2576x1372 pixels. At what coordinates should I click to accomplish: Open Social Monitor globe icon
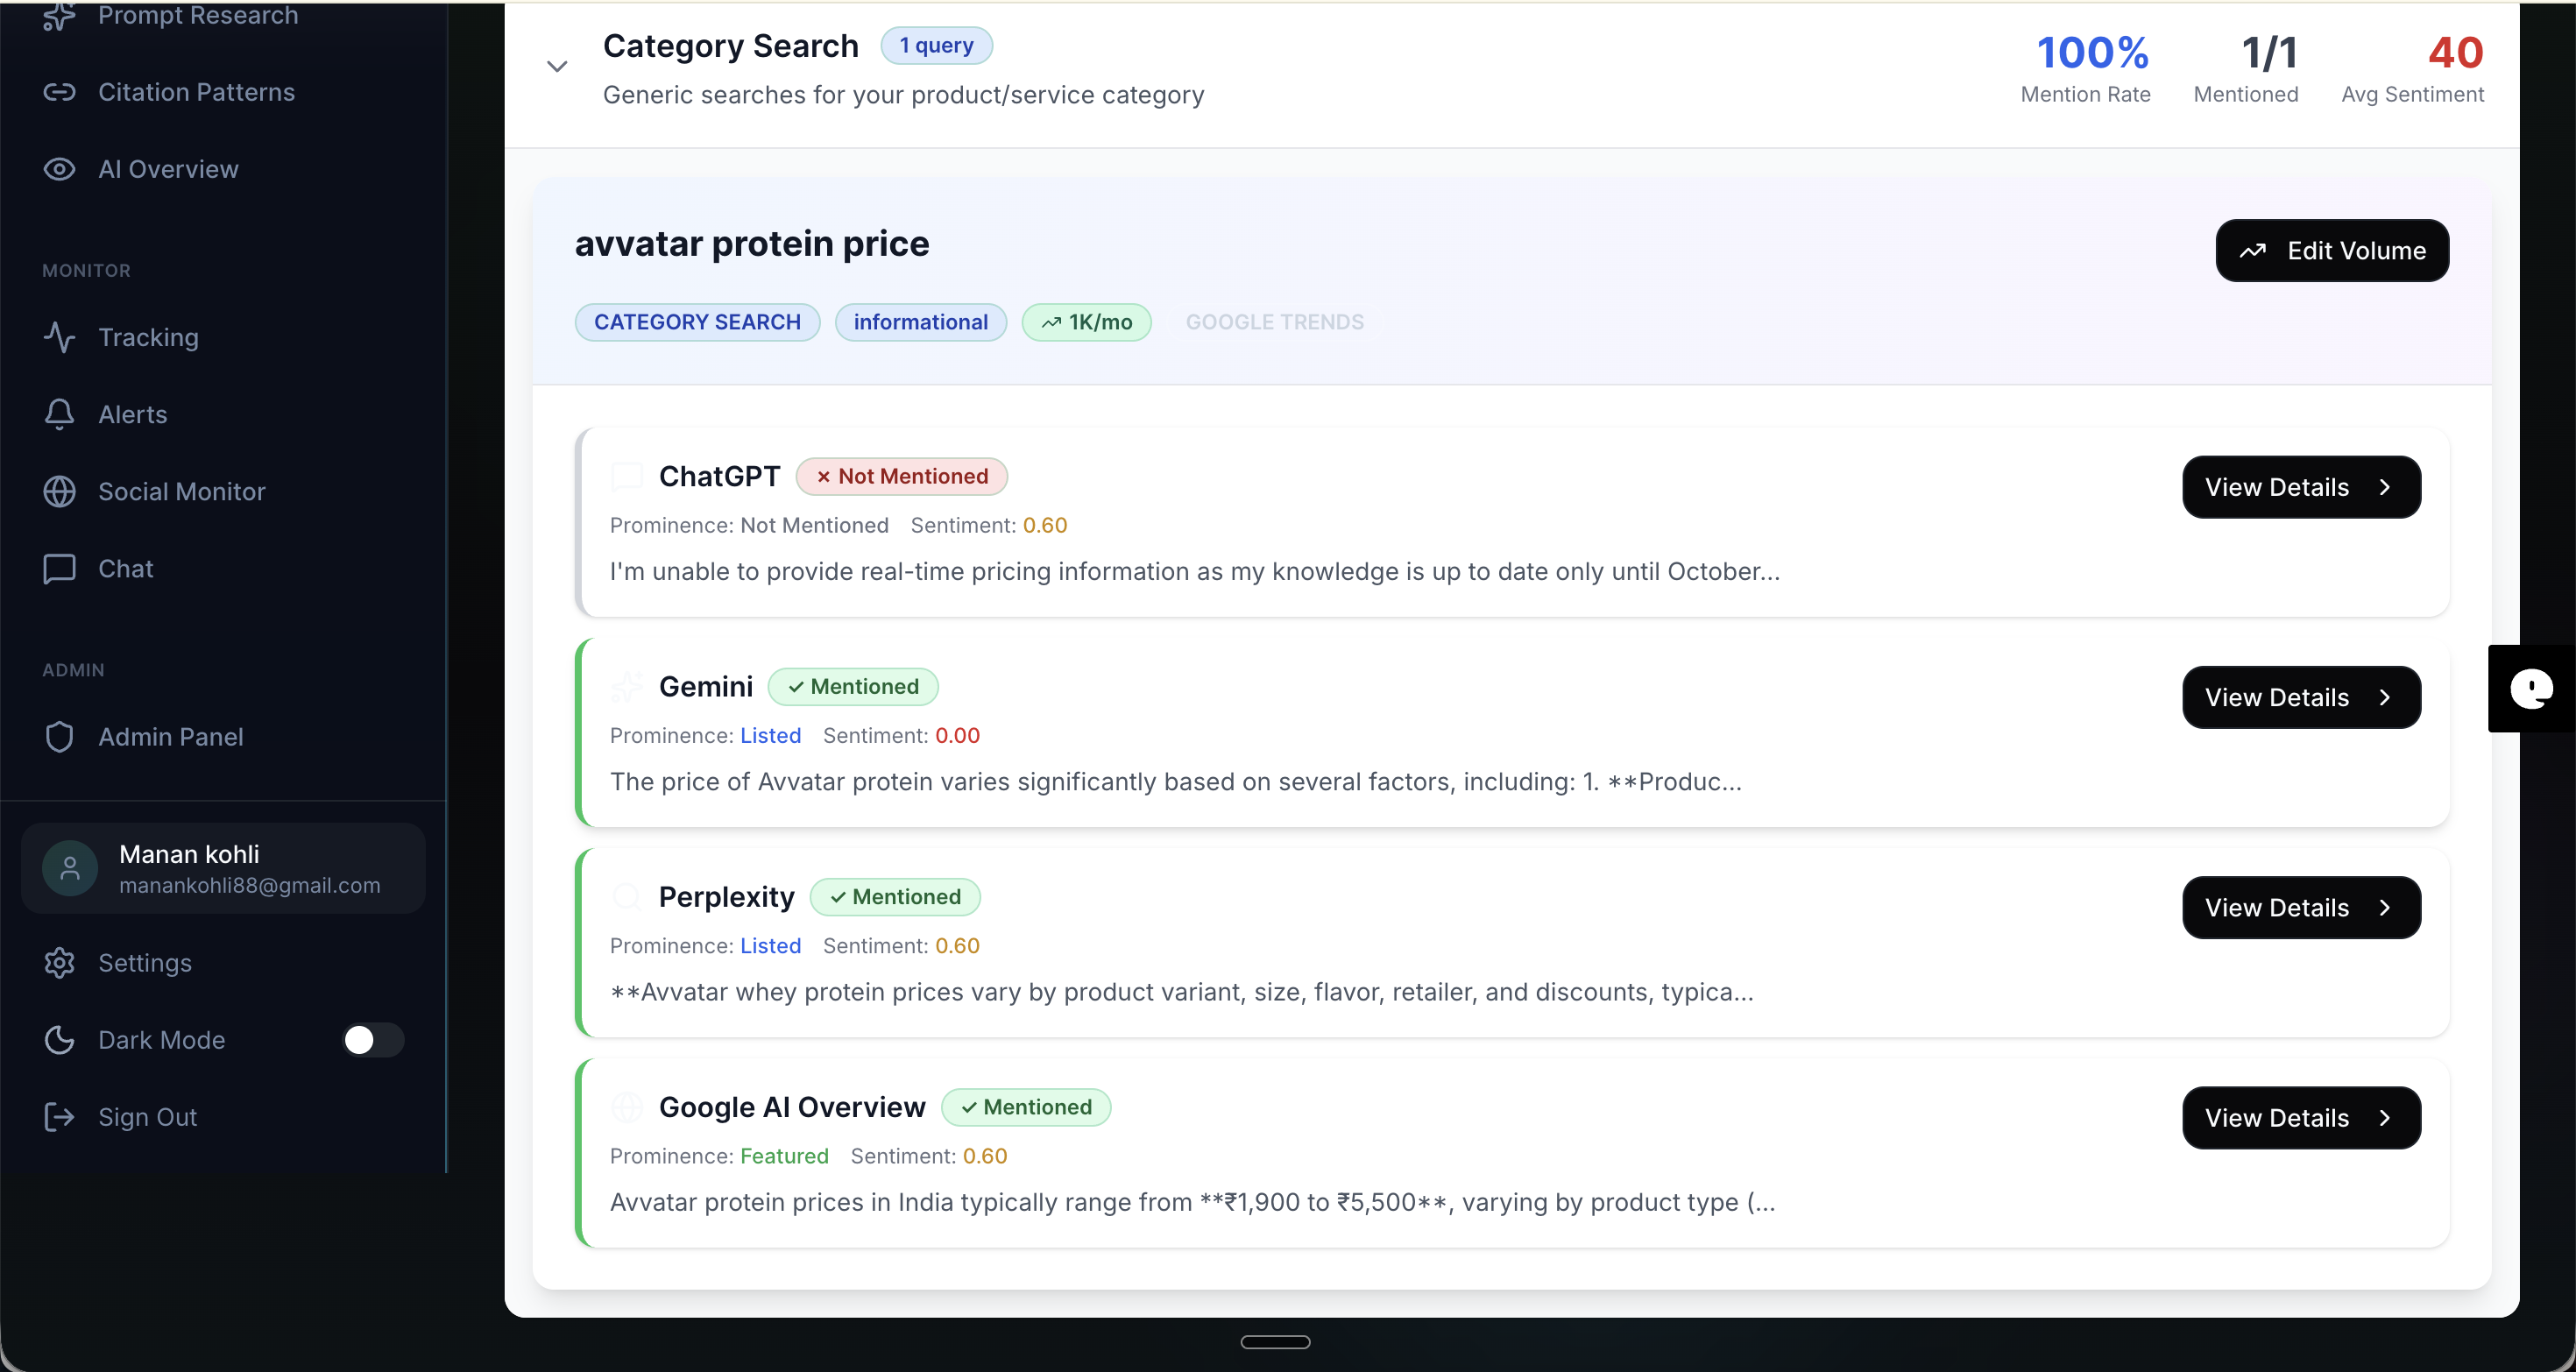(x=60, y=491)
